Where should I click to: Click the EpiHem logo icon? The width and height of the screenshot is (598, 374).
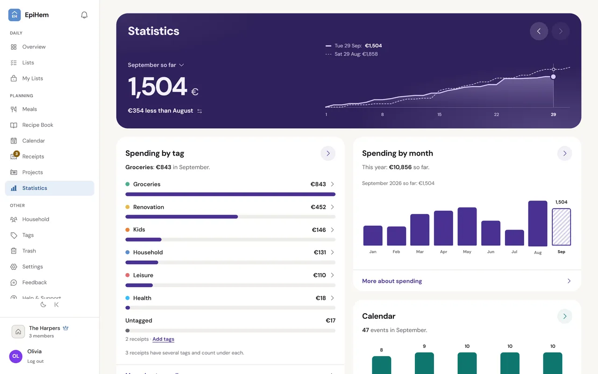click(x=14, y=15)
